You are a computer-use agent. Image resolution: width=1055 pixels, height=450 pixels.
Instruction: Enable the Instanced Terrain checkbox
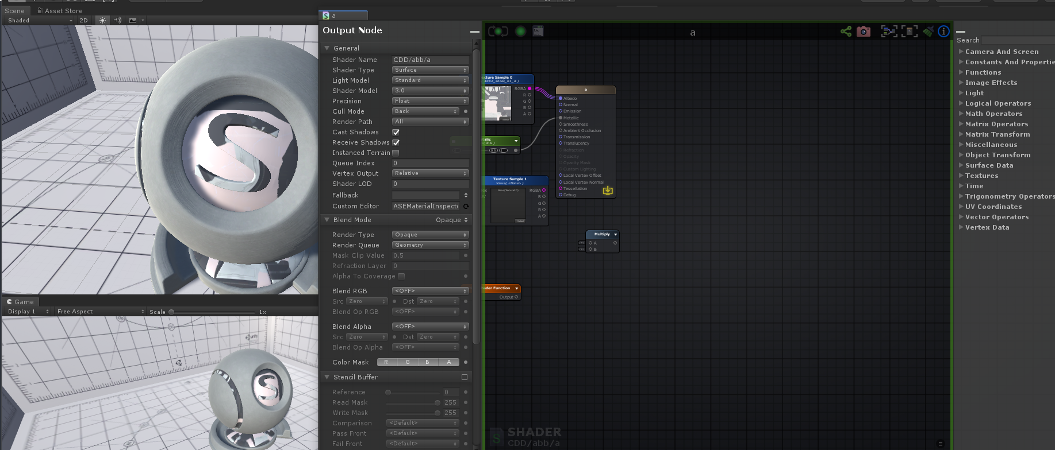[396, 153]
